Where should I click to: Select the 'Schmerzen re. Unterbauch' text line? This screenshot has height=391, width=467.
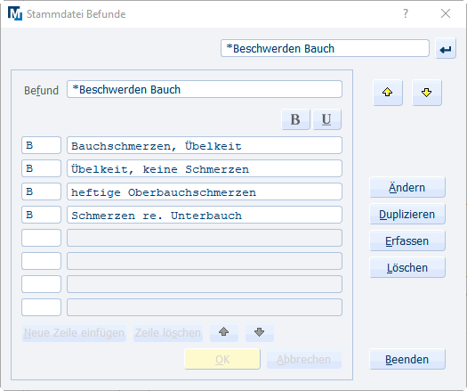[205, 215]
